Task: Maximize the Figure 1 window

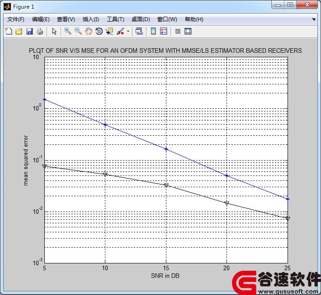Action: click(290, 5)
